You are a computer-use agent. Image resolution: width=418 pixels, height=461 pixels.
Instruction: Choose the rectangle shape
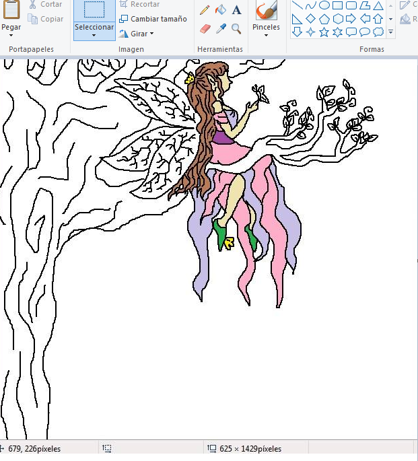[337, 5]
